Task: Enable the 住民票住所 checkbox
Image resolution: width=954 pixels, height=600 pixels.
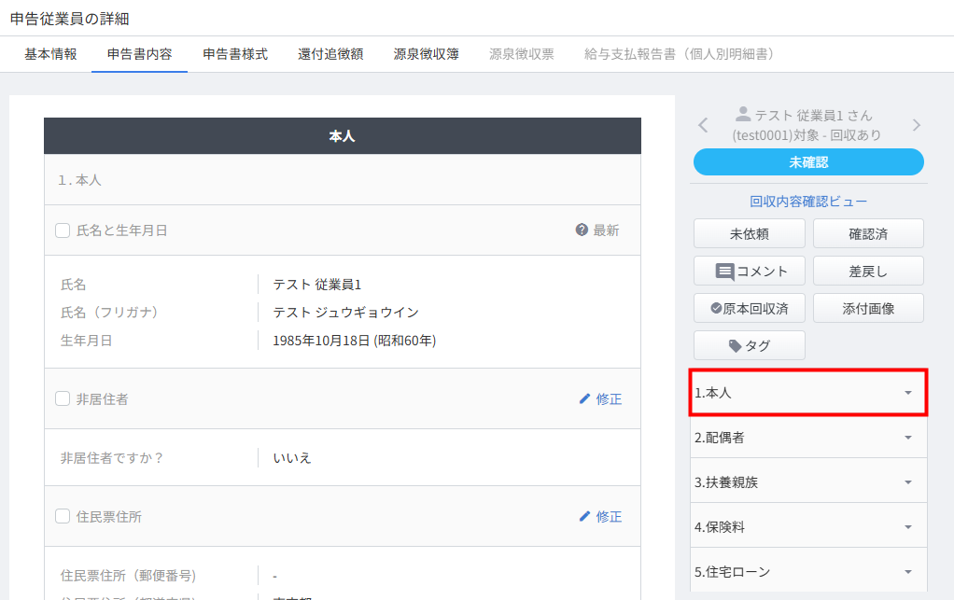Action: tap(63, 516)
